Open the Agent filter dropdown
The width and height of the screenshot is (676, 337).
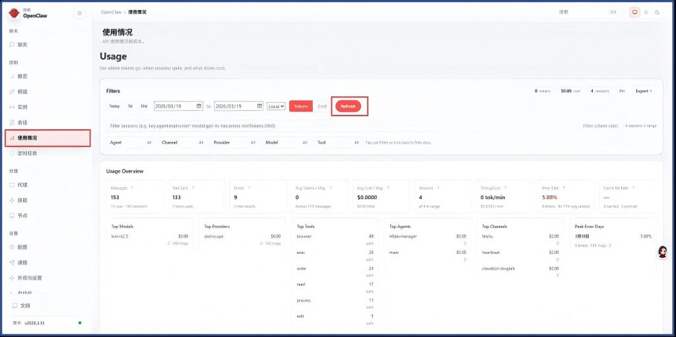pos(130,142)
